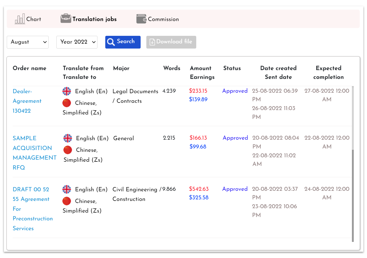
Task: Click Civil Engineering / Construction major
Action: 137,194
